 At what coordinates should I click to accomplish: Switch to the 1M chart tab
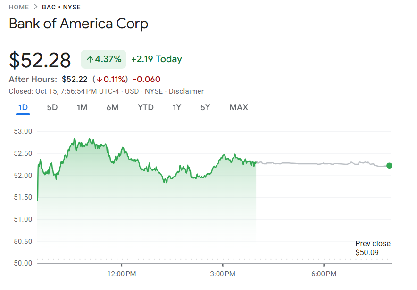[x=82, y=107]
